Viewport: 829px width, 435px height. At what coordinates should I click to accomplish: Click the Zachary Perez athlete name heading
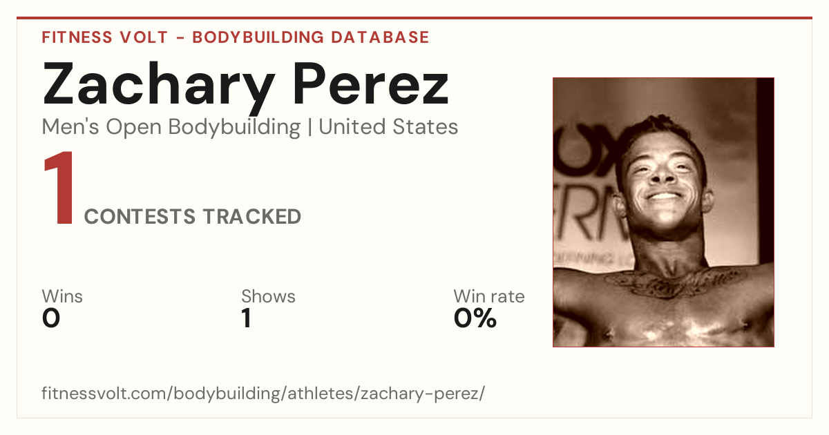tap(246, 84)
